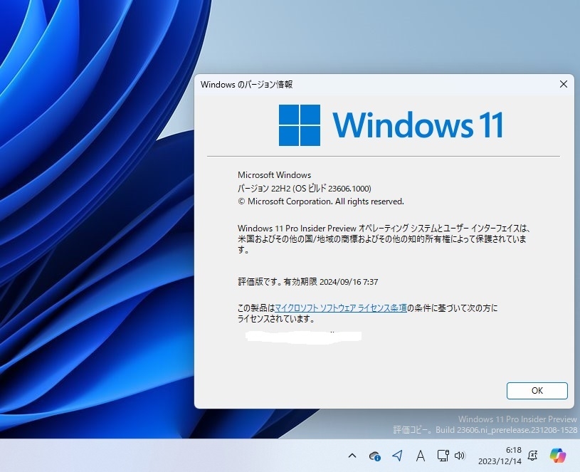Click the Windows 11 Pro Insider Preview paragraph
580x472 pixels.
click(385, 239)
